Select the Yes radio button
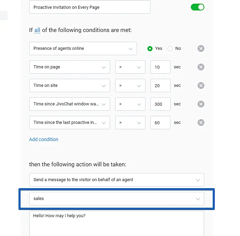The height and width of the screenshot is (236, 240). (150, 48)
